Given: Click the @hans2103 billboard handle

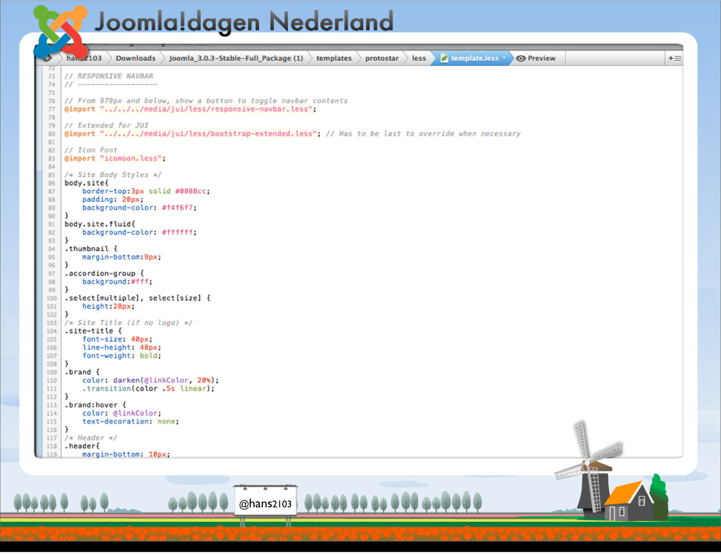Looking at the screenshot, I should click(x=265, y=504).
